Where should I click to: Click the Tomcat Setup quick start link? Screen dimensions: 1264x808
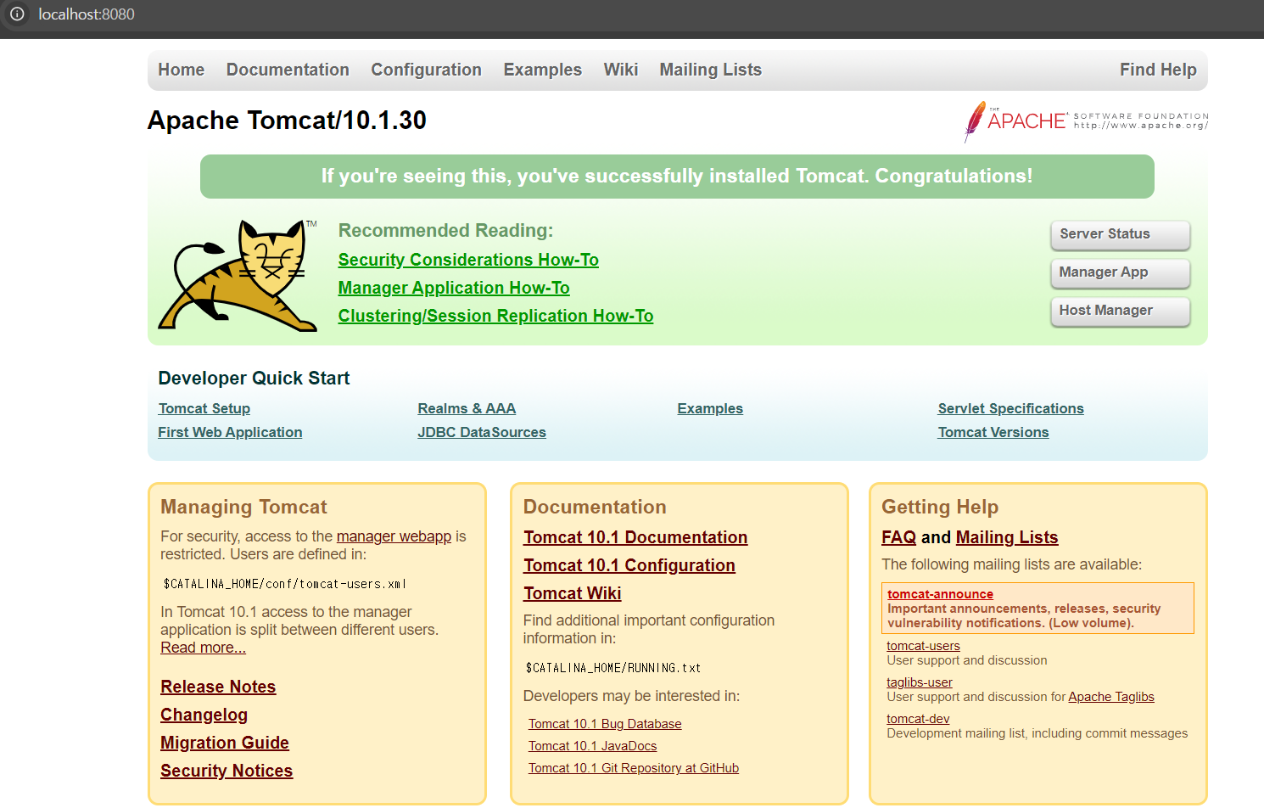(204, 408)
